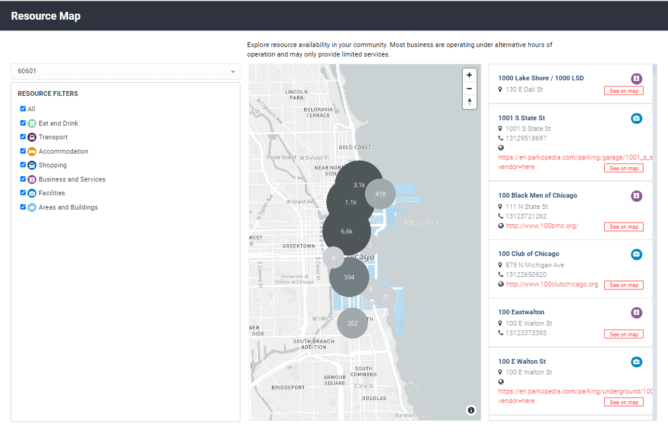
Task: Toggle the Areas and Buildings checkbox
Action: [x=23, y=207]
